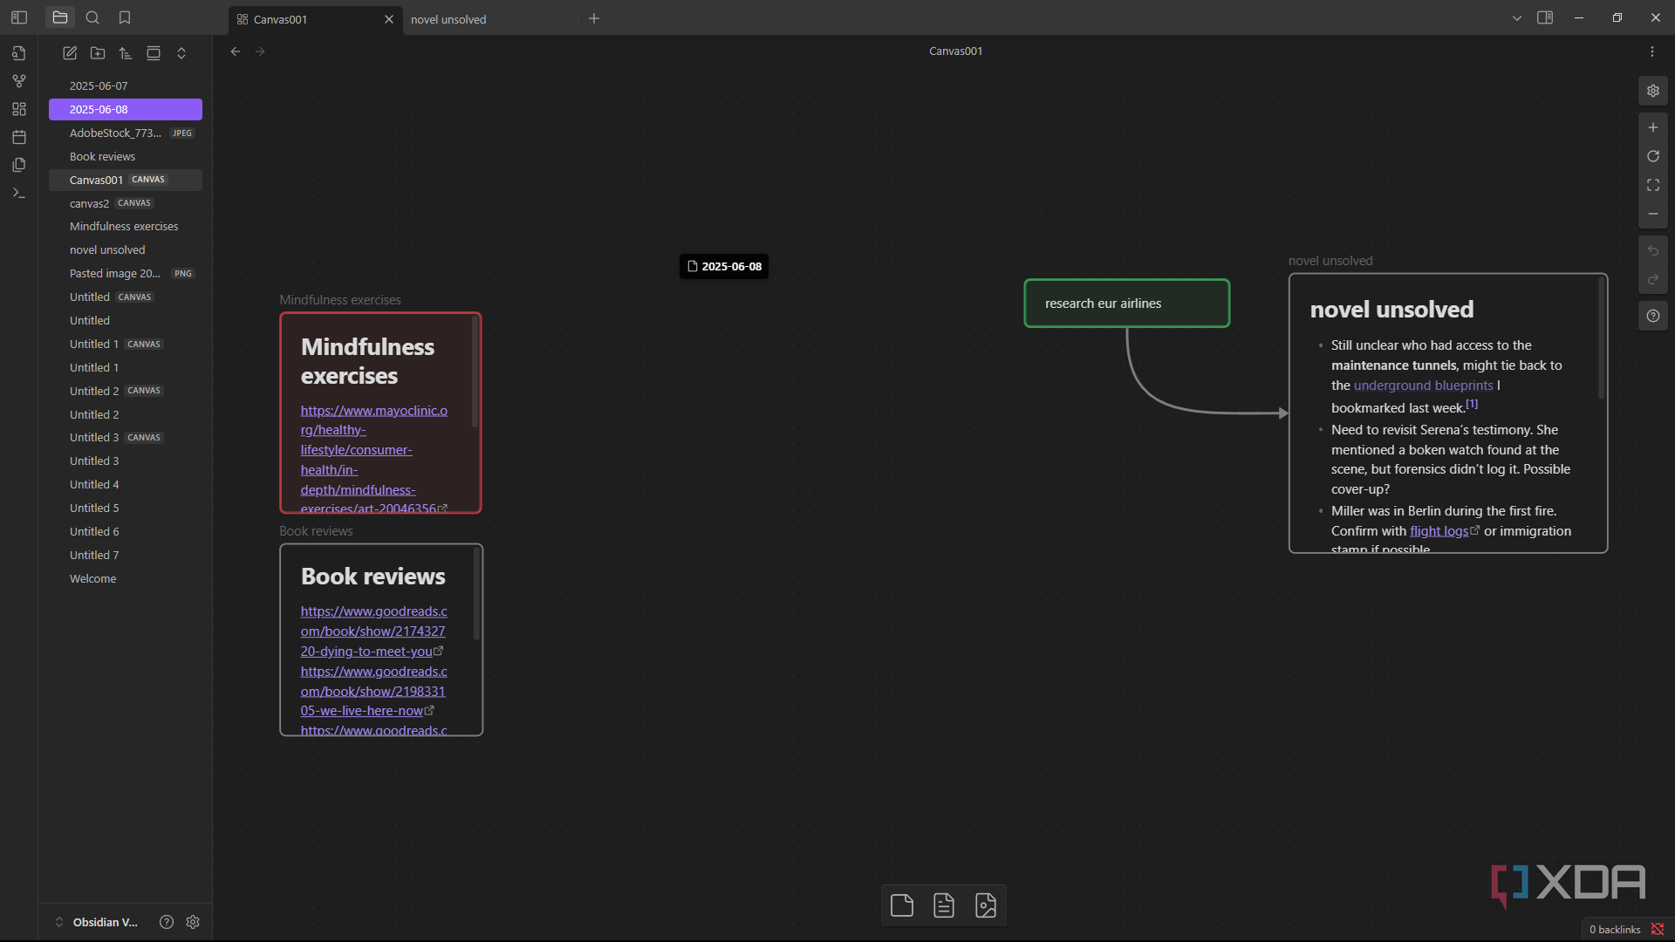Click the 0 backlinks status item
This screenshot has height=942, width=1675.
(x=1615, y=930)
